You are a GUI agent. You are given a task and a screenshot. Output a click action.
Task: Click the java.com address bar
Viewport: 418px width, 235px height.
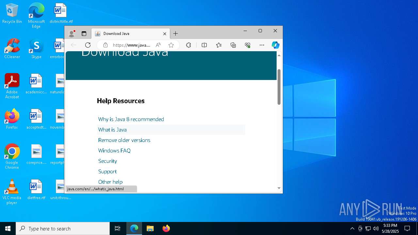(x=132, y=45)
